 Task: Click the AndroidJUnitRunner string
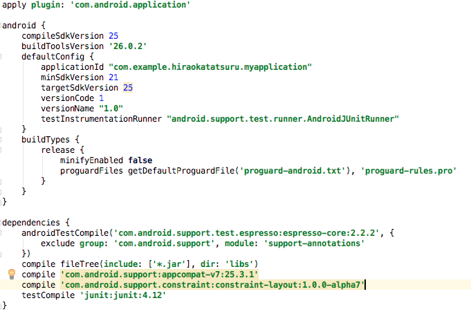coord(284,119)
